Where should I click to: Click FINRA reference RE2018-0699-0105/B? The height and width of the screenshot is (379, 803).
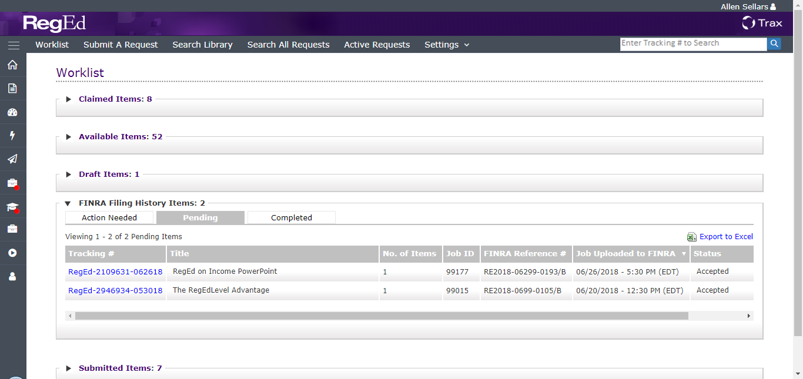click(x=523, y=290)
